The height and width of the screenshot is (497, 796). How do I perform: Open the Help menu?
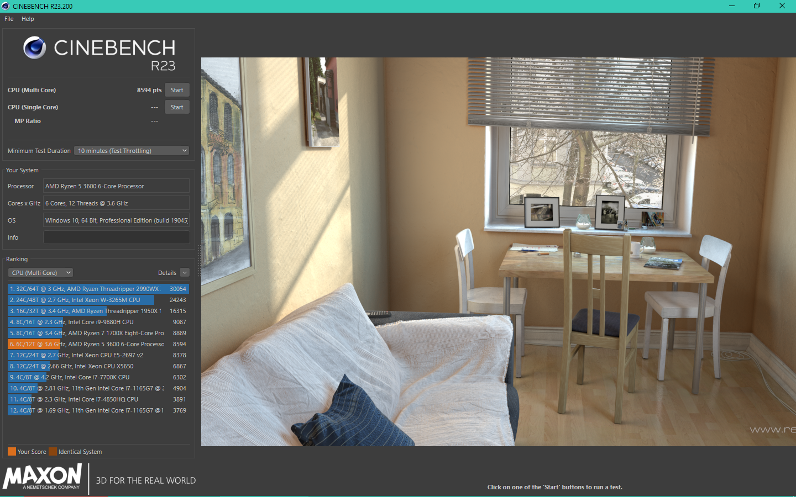pyautogui.click(x=28, y=19)
